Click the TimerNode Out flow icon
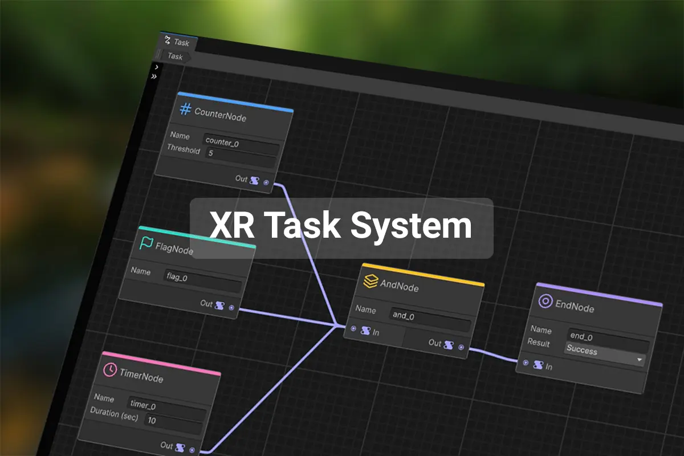Image resolution: width=684 pixels, height=456 pixels. pyautogui.click(x=181, y=447)
